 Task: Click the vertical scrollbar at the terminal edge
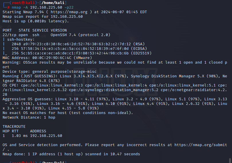230,160
